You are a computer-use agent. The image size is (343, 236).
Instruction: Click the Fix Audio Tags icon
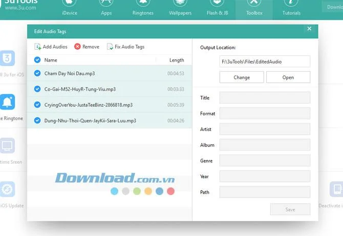point(110,47)
